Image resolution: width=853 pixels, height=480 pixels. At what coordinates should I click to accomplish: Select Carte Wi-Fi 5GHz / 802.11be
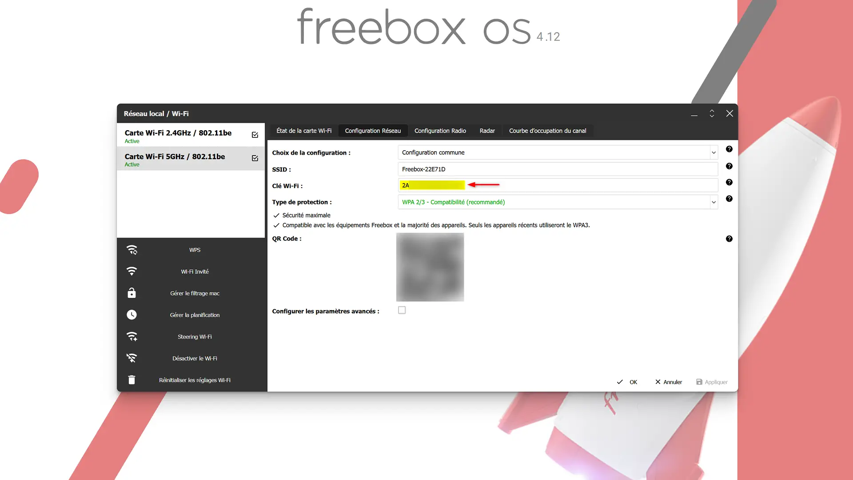click(191, 159)
